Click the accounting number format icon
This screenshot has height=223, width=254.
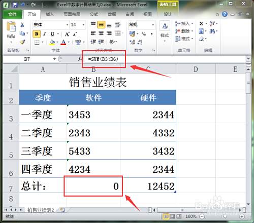132,33
